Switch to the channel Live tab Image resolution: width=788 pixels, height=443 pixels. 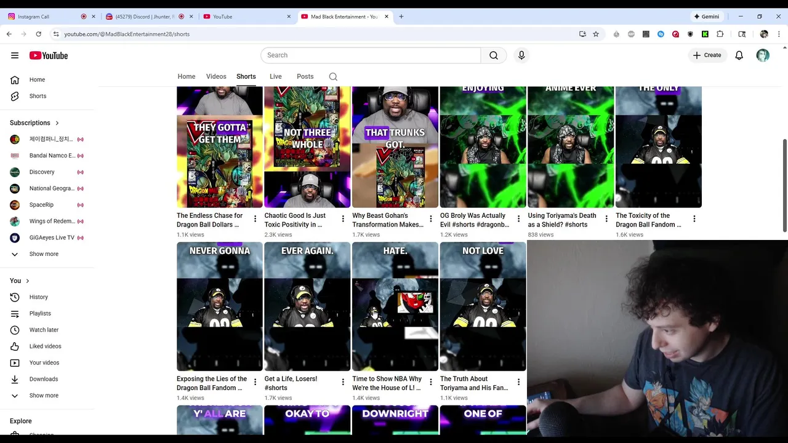coord(276,77)
